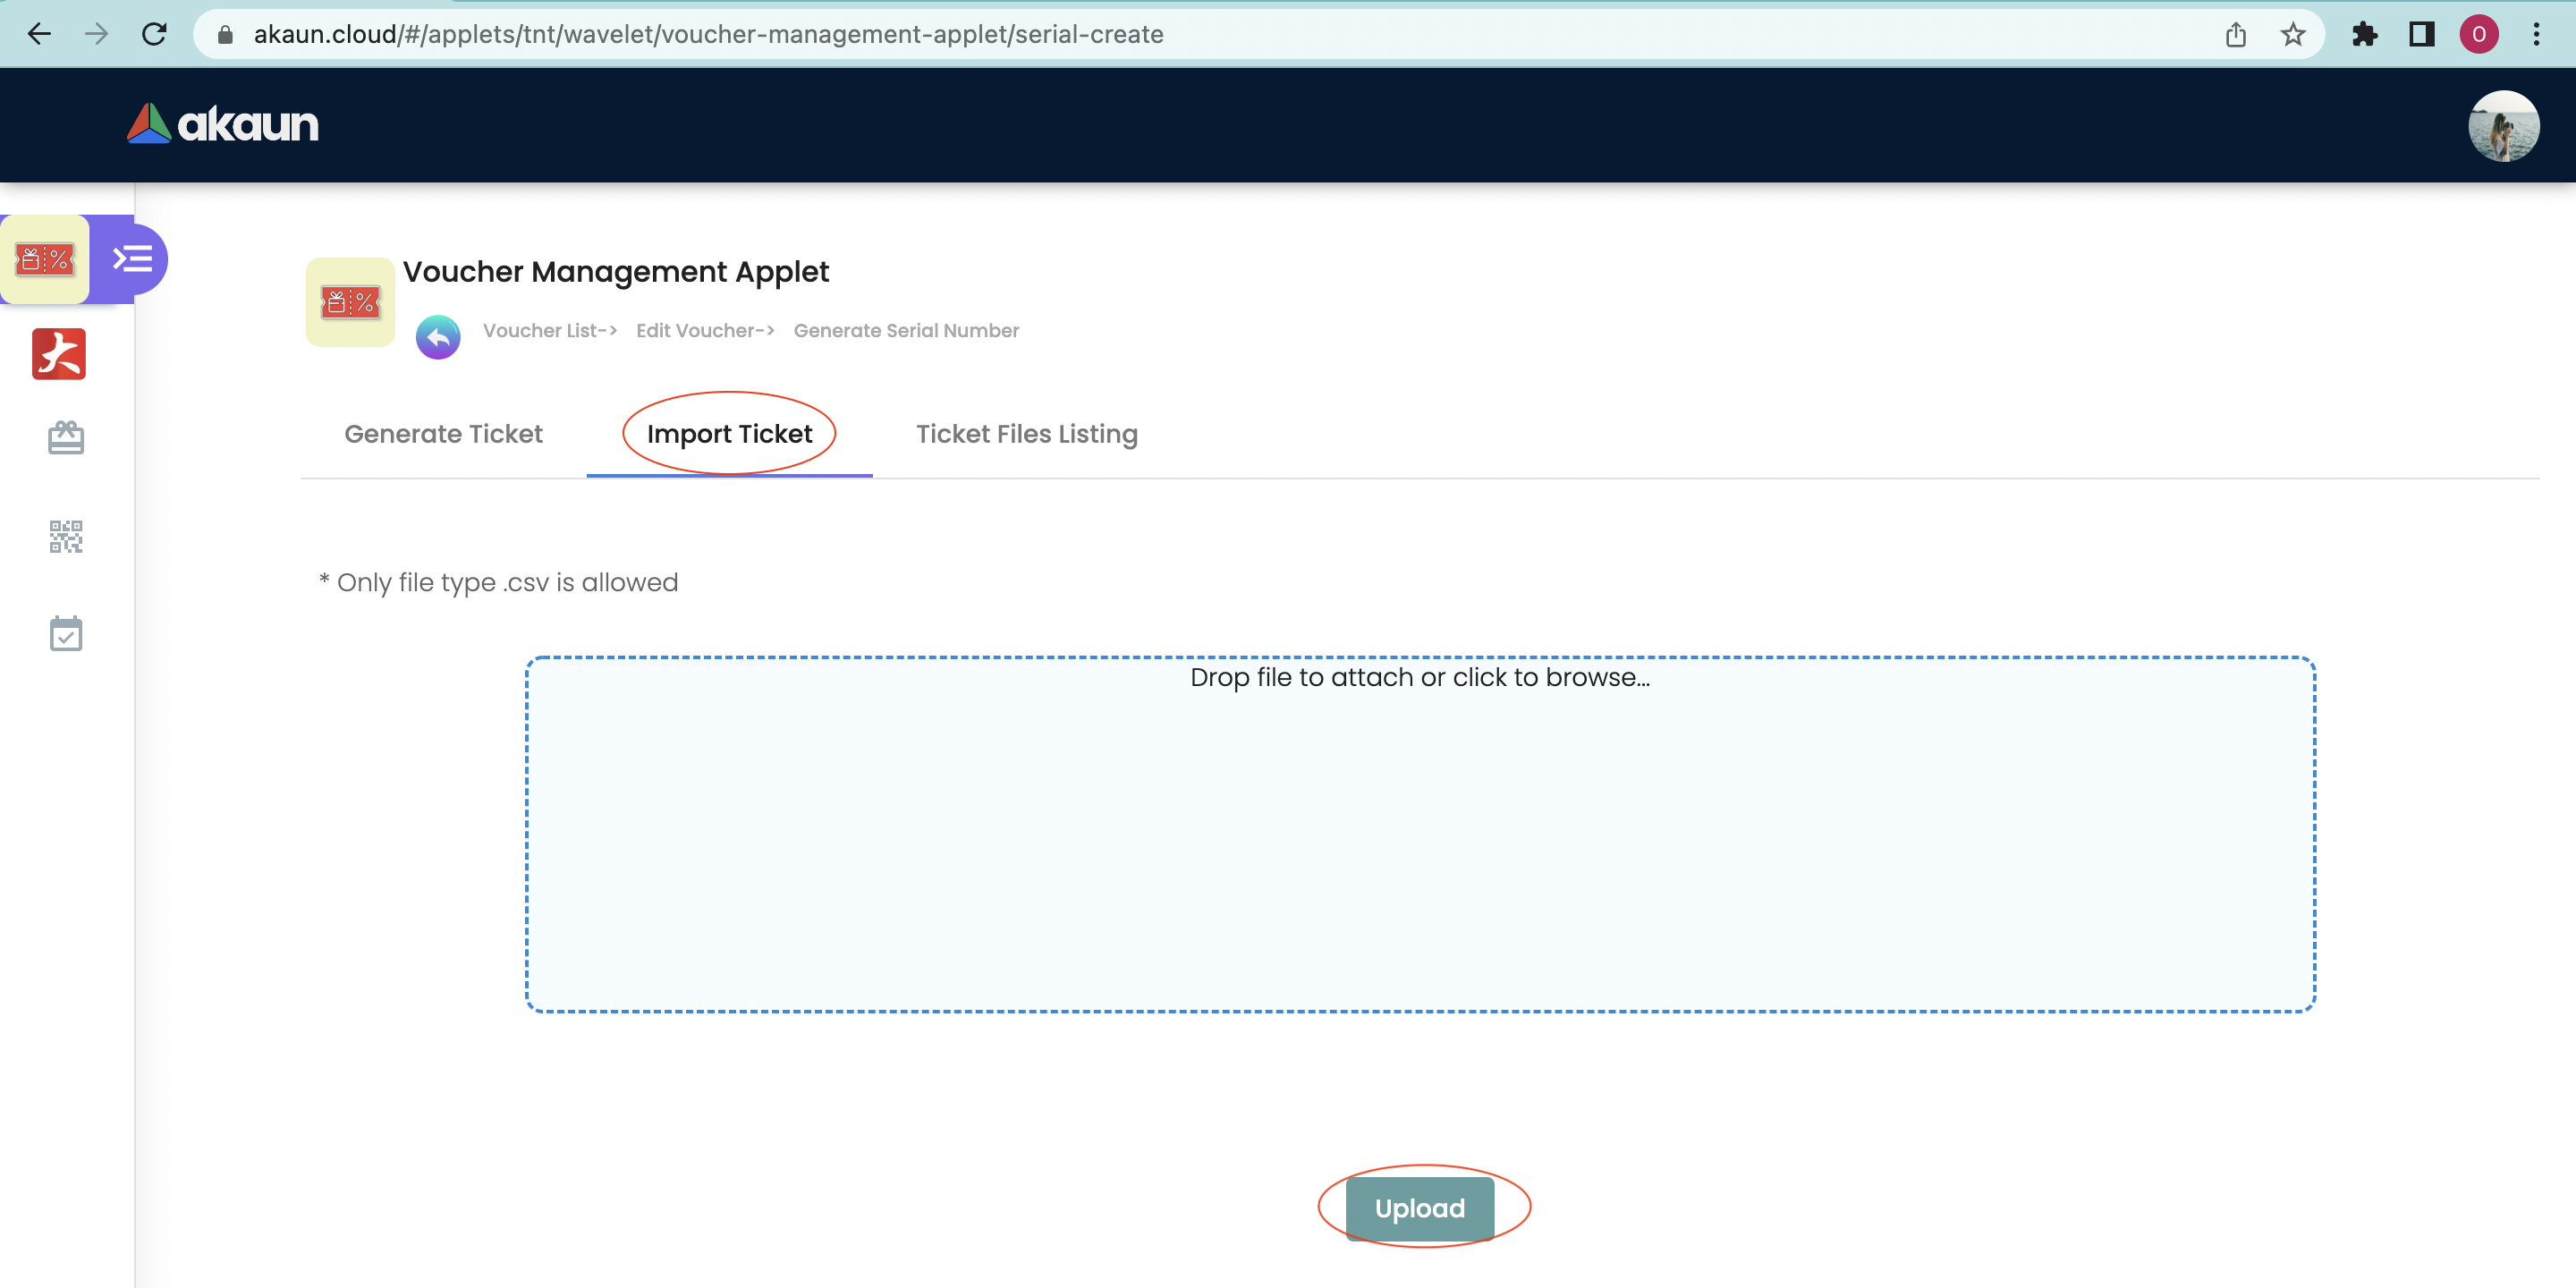
Task: Open the gift card sidebar icon
Action: [66, 437]
